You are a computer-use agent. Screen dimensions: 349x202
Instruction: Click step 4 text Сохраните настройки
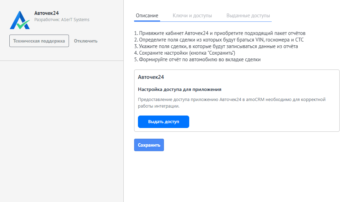point(185,53)
